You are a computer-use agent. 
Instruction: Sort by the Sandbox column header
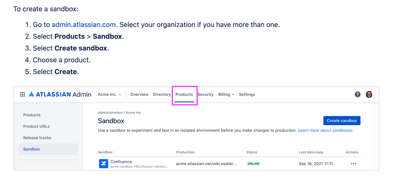(106, 152)
